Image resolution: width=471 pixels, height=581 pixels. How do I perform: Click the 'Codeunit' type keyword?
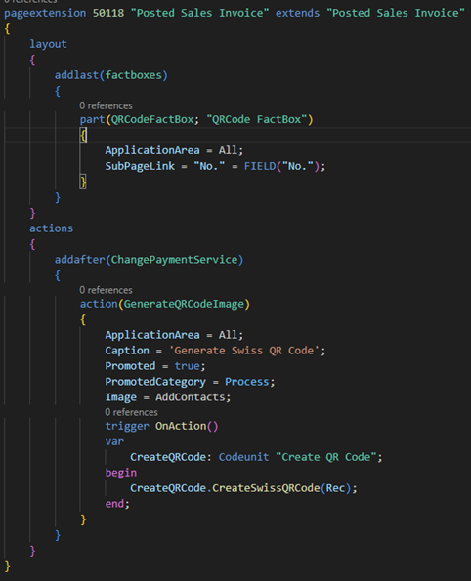(243, 457)
